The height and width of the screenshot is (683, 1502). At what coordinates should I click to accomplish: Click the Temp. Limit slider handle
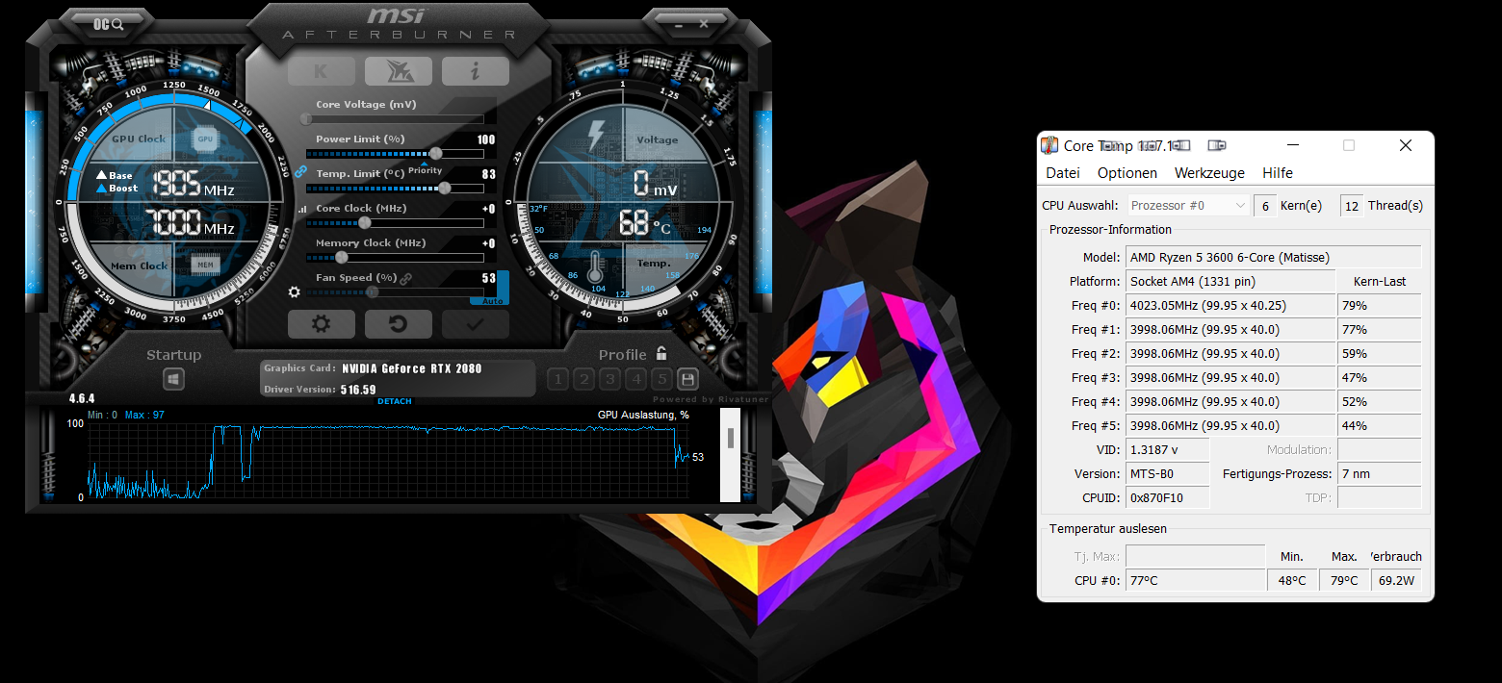point(445,188)
